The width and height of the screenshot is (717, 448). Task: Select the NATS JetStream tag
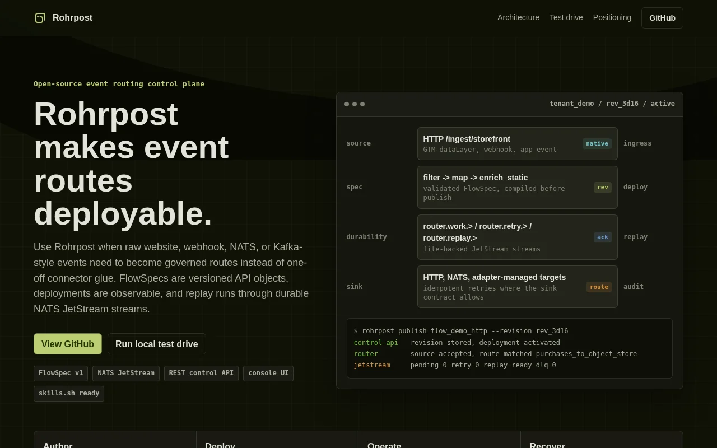(x=126, y=374)
